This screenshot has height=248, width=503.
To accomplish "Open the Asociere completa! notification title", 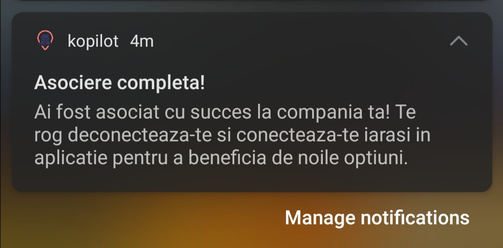I will (119, 83).
